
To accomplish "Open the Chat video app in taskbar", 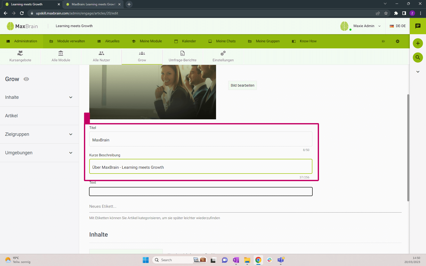I will point(225,260).
